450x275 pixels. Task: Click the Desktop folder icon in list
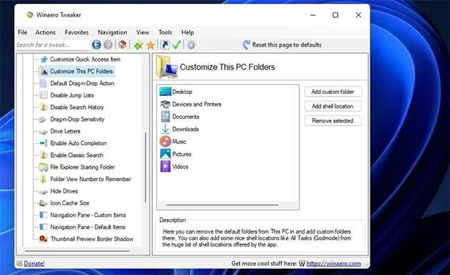coord(165,92)
